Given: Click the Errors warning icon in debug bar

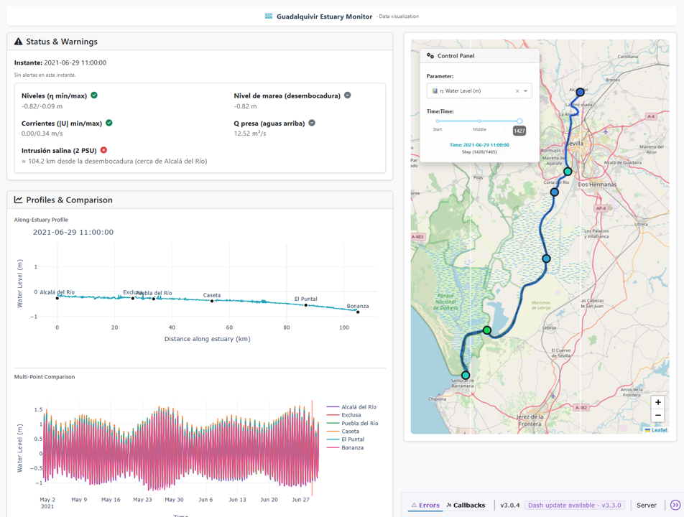Looking at the screenshot, I should coord(414,506).
